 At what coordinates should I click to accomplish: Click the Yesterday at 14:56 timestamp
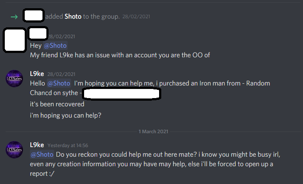68,145
